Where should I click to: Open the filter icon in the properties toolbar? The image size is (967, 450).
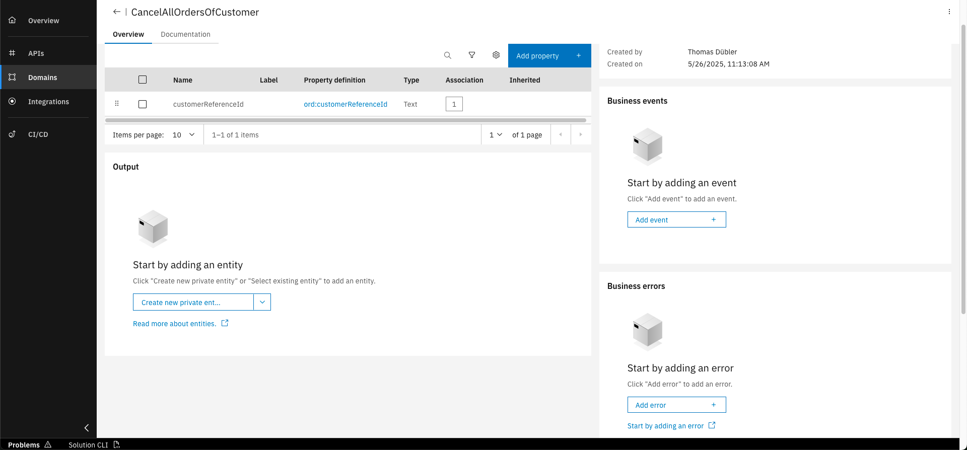(x=472, y=55)
